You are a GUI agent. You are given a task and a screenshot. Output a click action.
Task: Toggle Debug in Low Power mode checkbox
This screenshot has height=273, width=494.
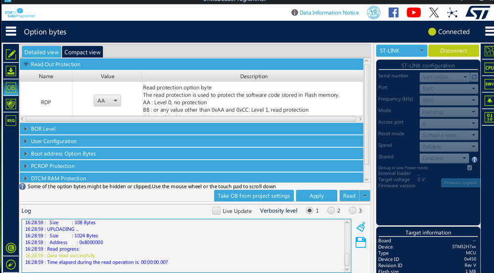coord(469,168)
